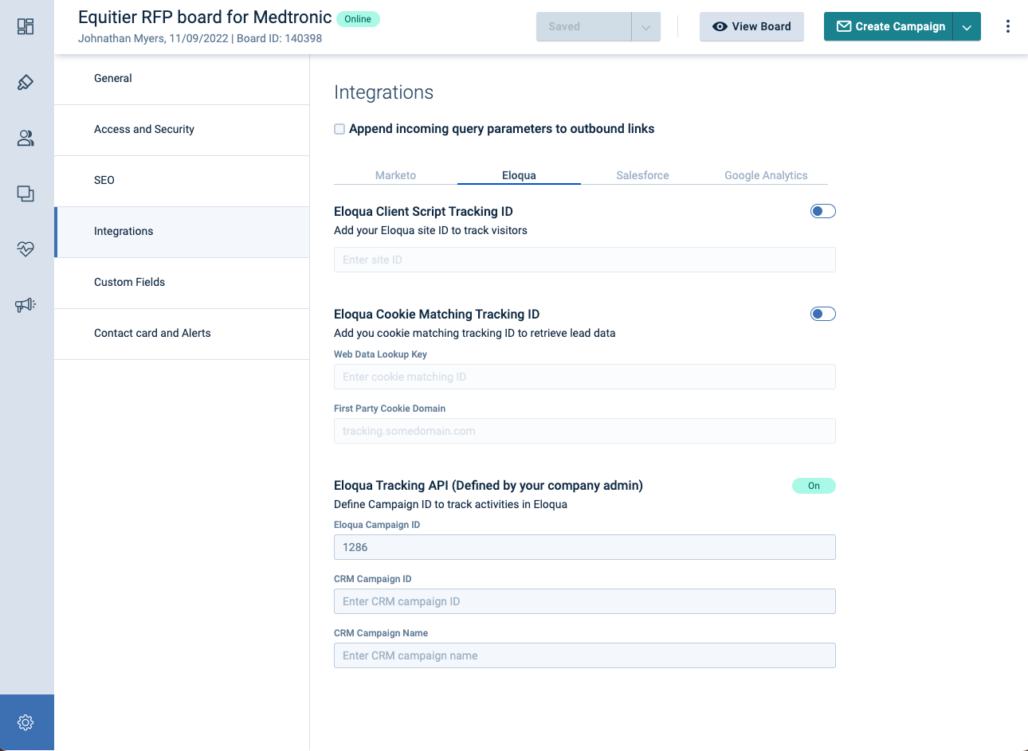
Task: Toggle Eloqua Client Script Tracking ID switch
Action: pos(822,211)
